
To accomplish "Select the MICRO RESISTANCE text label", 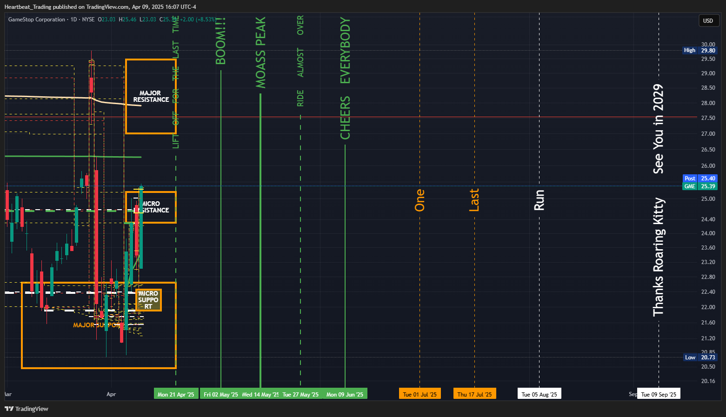I will [x=152, y=207].
